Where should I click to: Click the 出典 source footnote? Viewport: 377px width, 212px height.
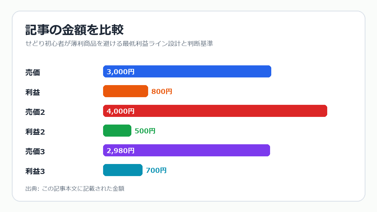pos(75,189)
